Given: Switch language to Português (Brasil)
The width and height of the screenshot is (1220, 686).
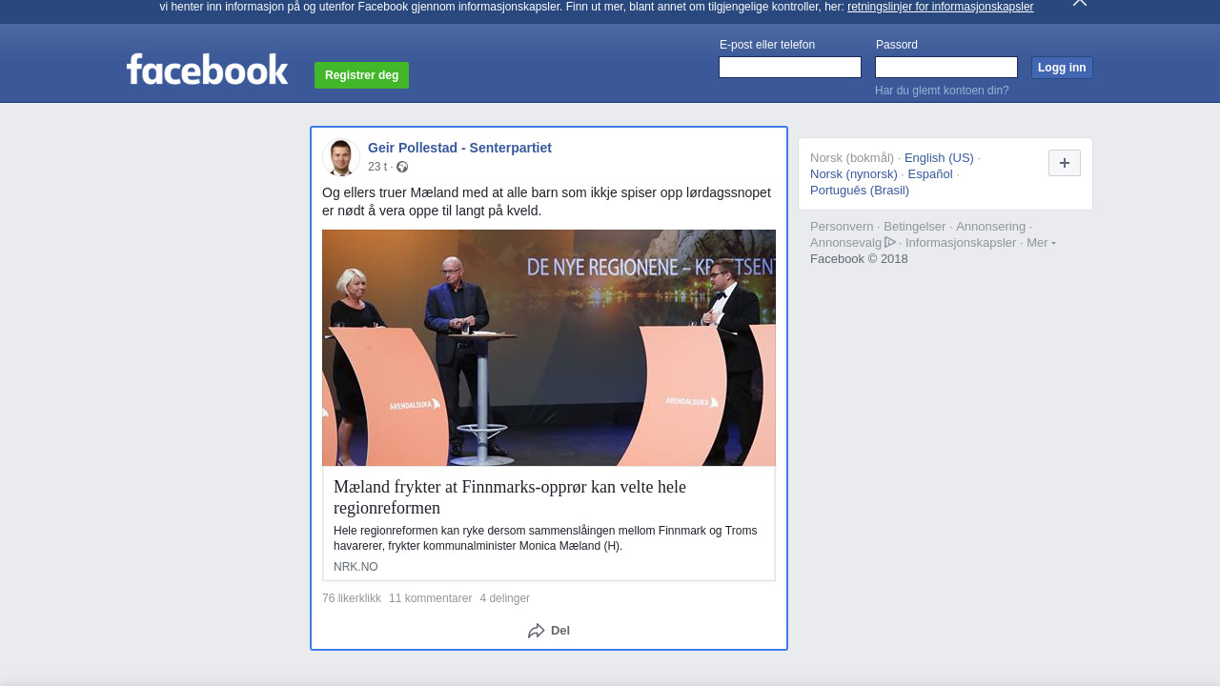Looking at the screenshot, I should tap(860, 191).
